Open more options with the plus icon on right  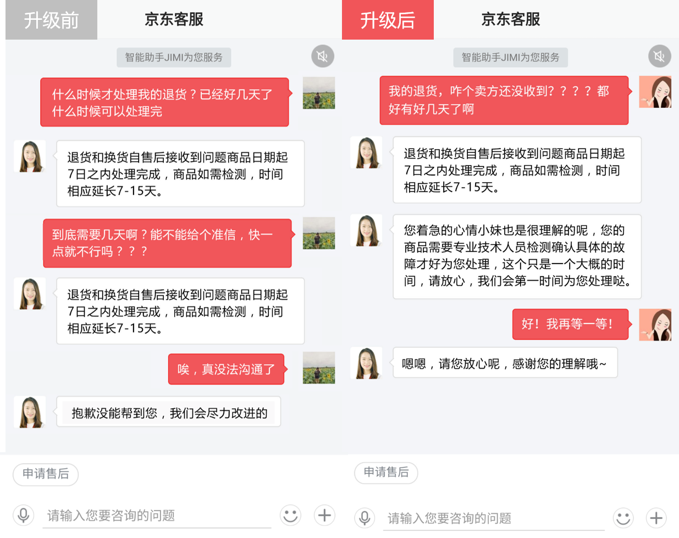656,518
